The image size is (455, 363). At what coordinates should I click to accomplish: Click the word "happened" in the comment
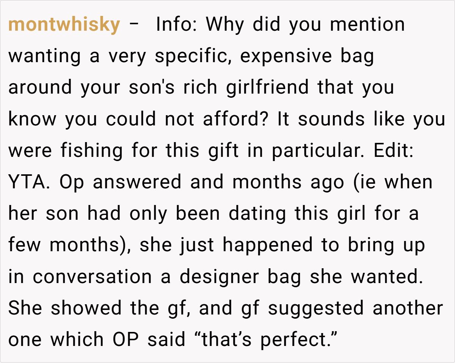(x=268, y=245)
